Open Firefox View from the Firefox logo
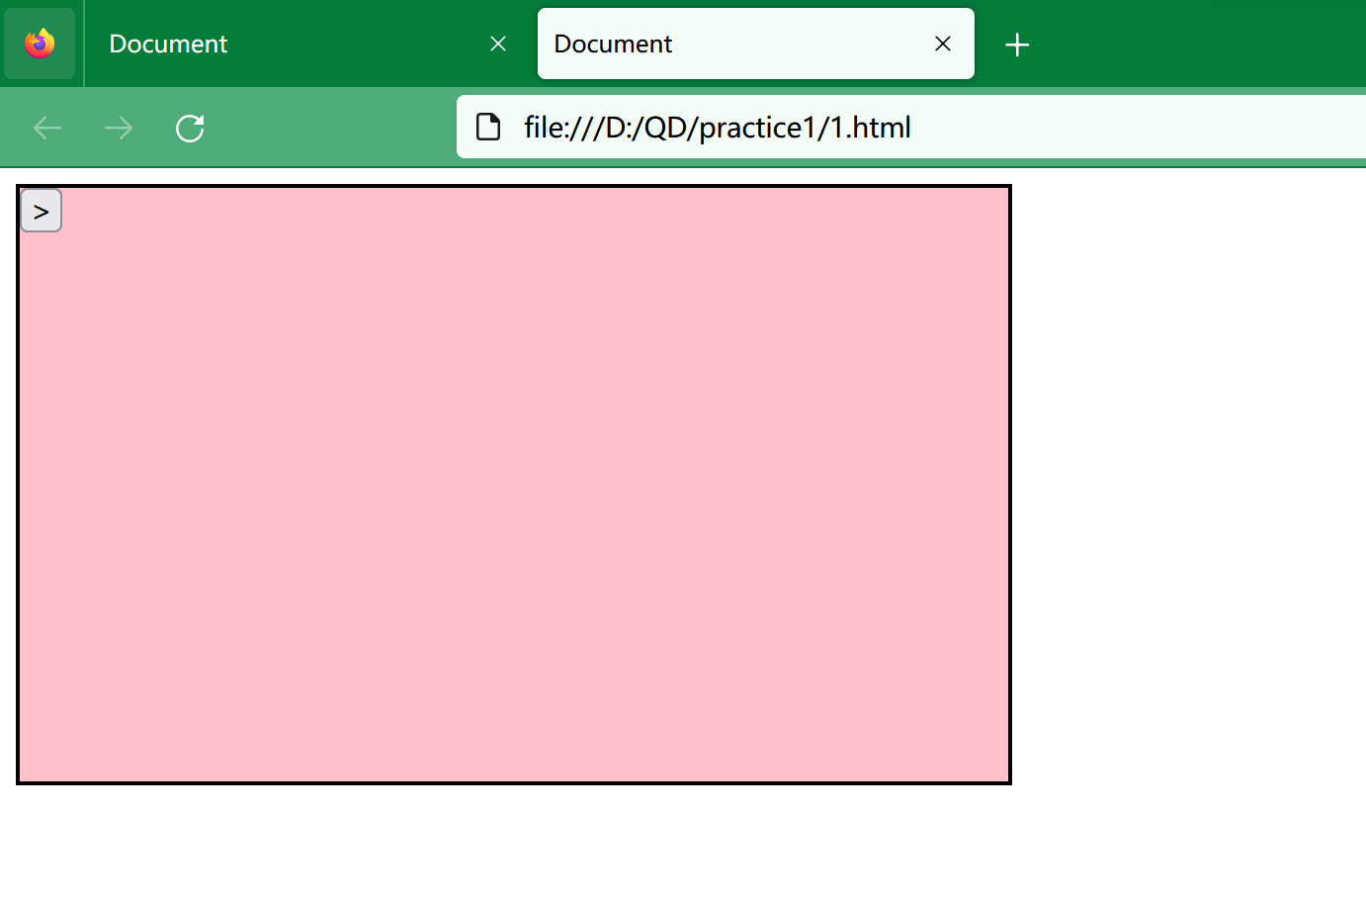Viewport: 1366px width, 904px height. pyautogui.click(x=40, y=44)
